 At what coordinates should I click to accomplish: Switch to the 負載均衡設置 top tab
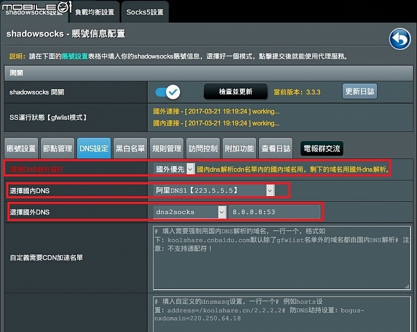(x=94, y=12)
